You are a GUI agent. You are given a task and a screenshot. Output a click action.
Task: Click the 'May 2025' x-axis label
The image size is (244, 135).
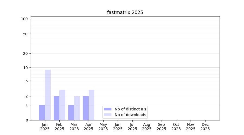point(103,127)
